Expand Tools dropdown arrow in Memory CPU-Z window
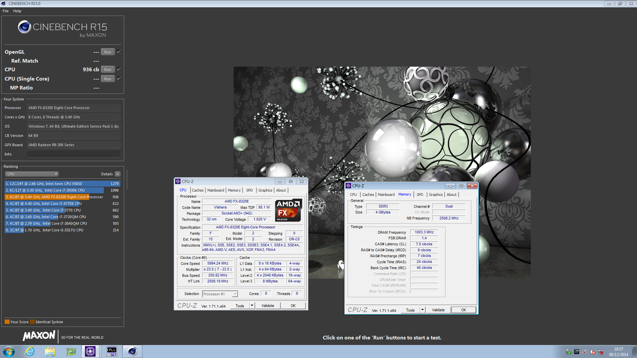 tap(422, 310)
